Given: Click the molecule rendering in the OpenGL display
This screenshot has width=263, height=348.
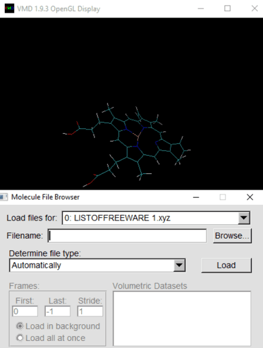Looking at the screenshot, I should pyautogui.click(x=127, y=144).
